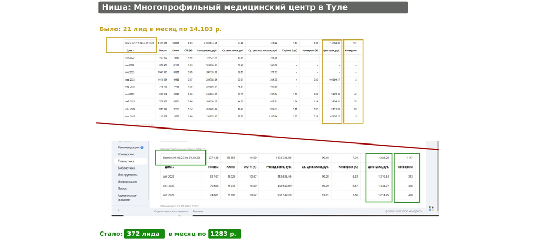Expand the Инструменты sidebar item
The height and width of the screenshot is (240, 535).
128,175
